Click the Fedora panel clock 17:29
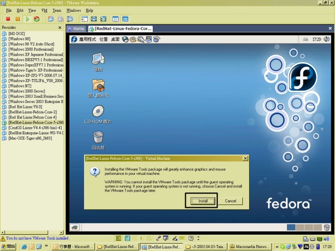The width and height of the screenshot is (335, 251). point(317,39)
